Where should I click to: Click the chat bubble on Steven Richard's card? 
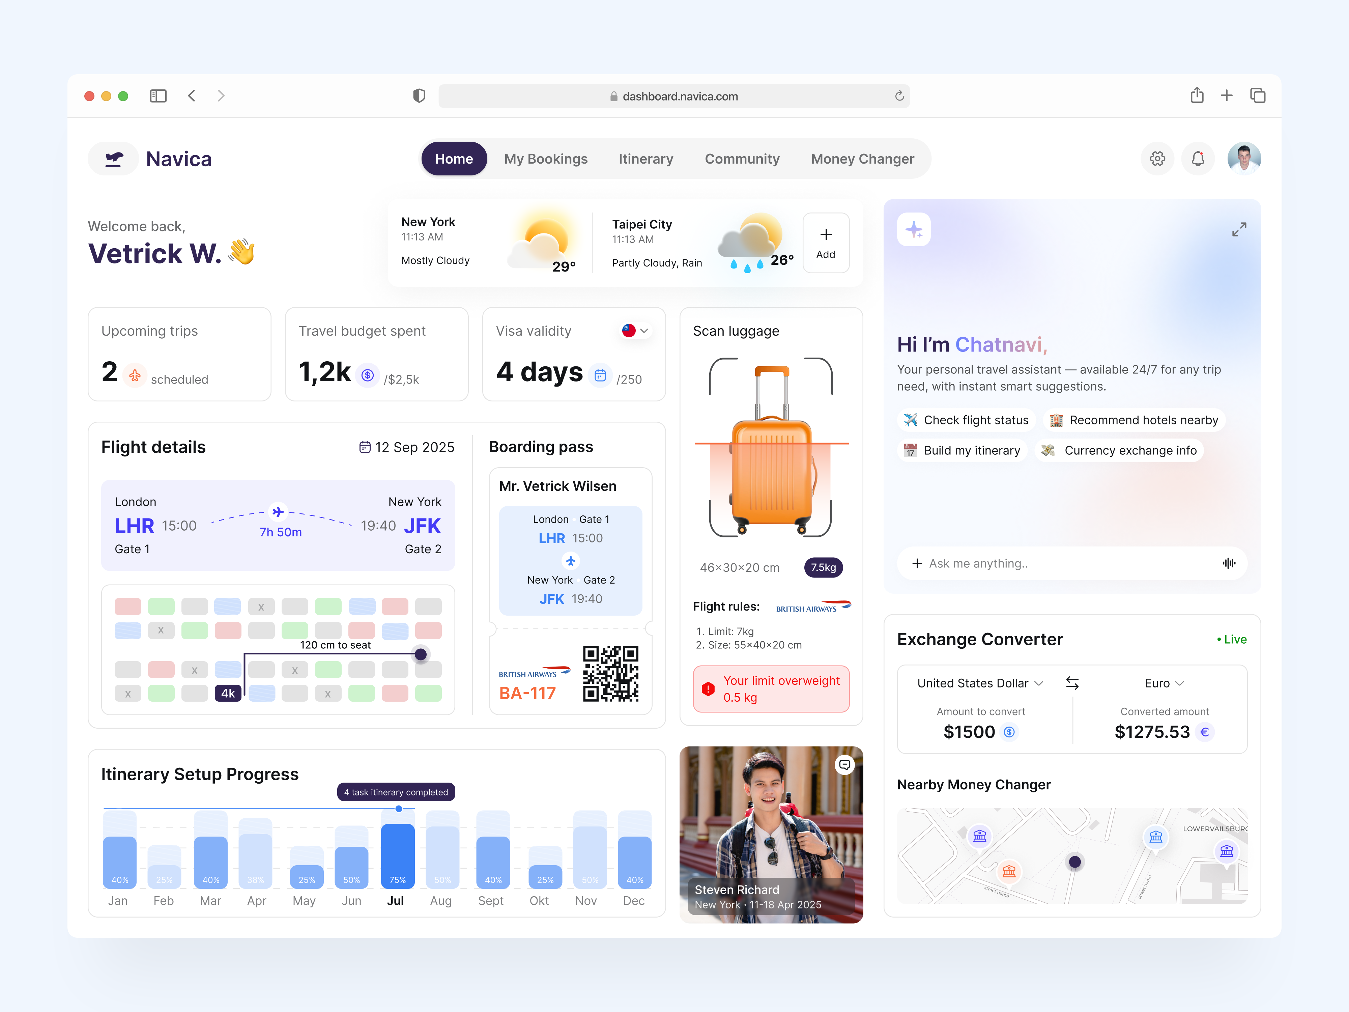pos(845,765)
